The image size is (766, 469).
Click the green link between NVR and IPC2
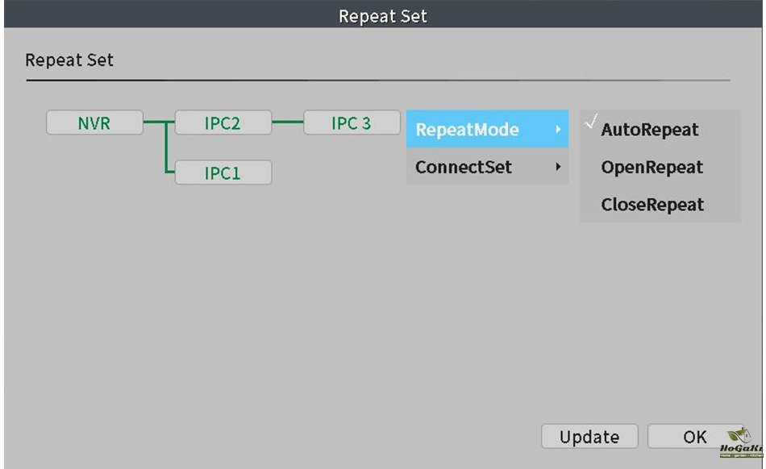click(153, 123)
